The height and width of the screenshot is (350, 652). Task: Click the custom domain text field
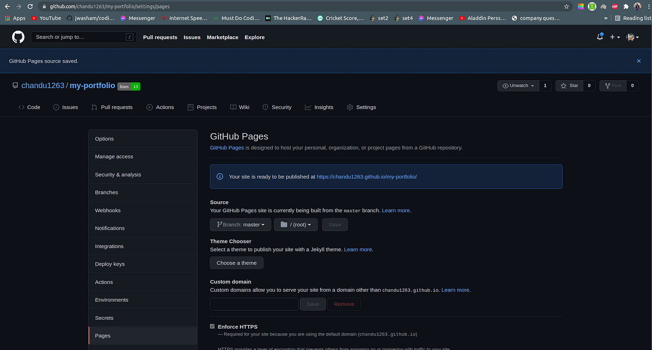[254, 304]
